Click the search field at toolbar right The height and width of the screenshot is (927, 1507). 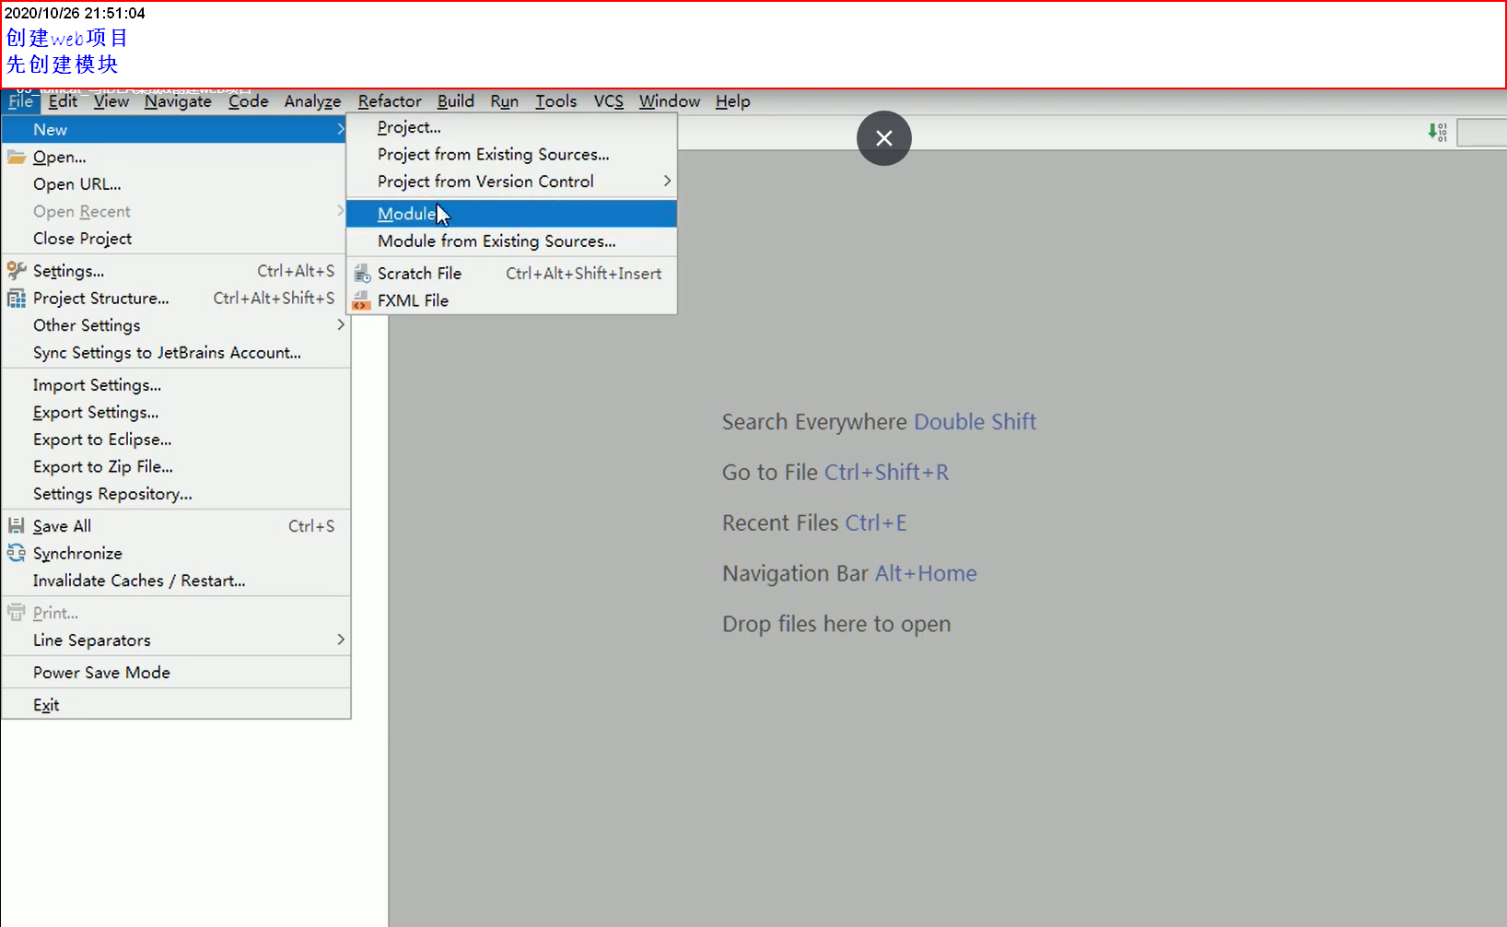[1482, 133]
